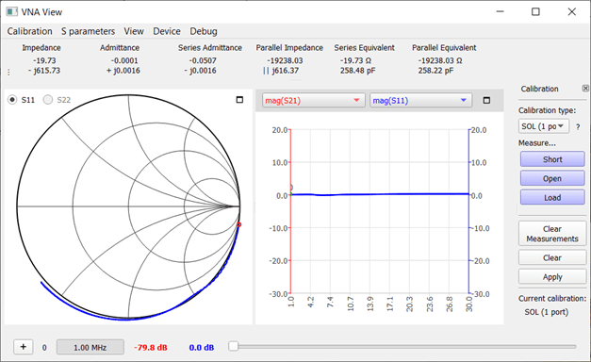Click the VNA View app icon

pos(11,11)
